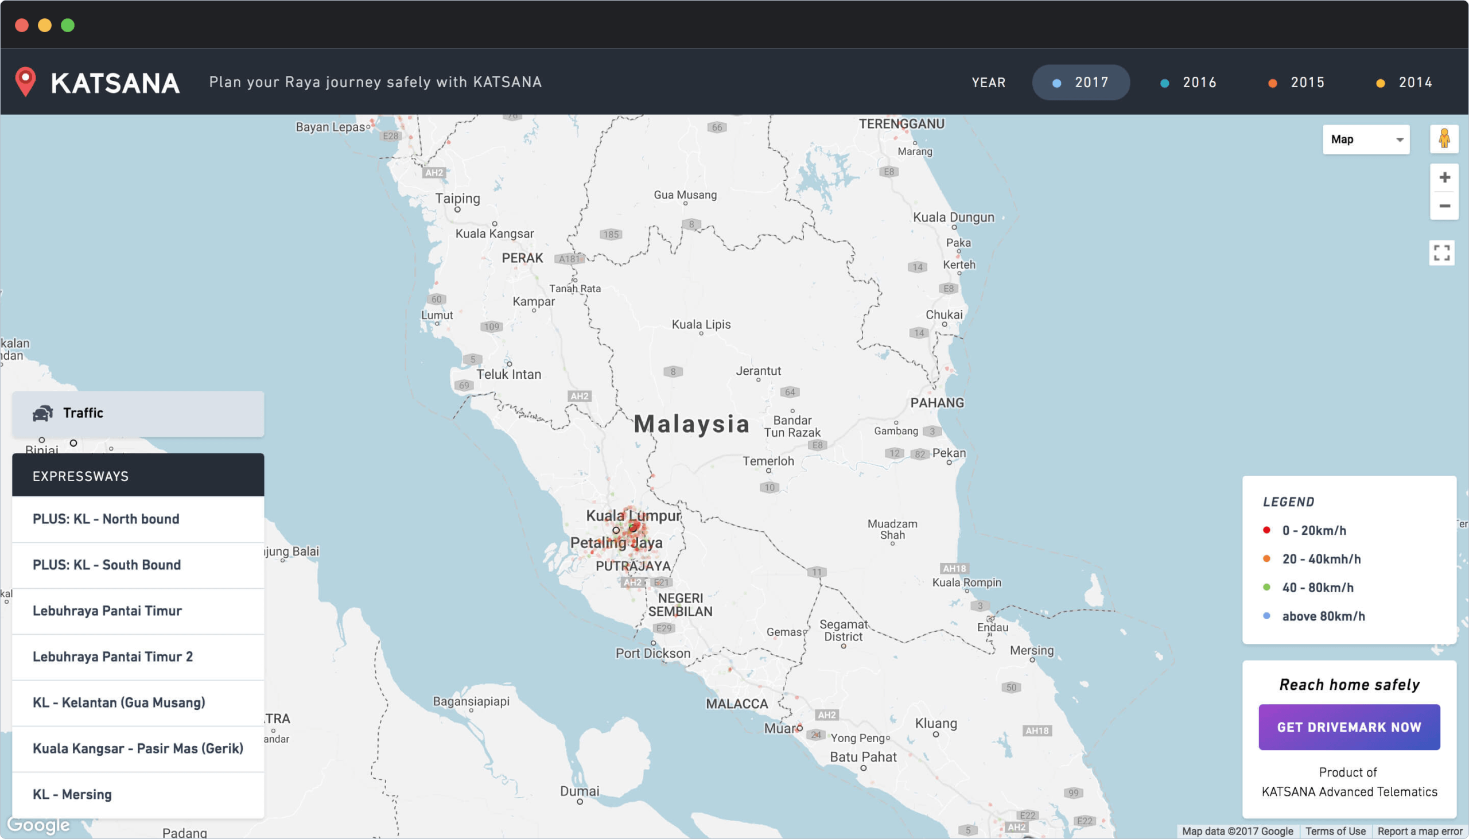Click the yellow minimize window dot

tap(45, 25)
